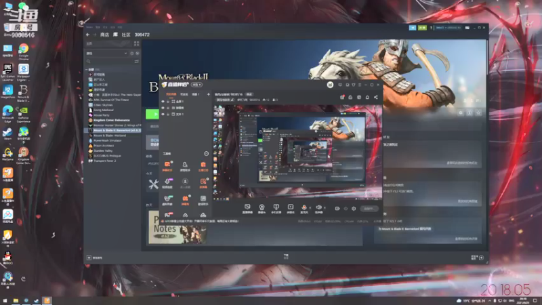The image size is (542, 305).
Task: Open Steam Library tab
Action: pyautogui.click(x=115, y=35)
